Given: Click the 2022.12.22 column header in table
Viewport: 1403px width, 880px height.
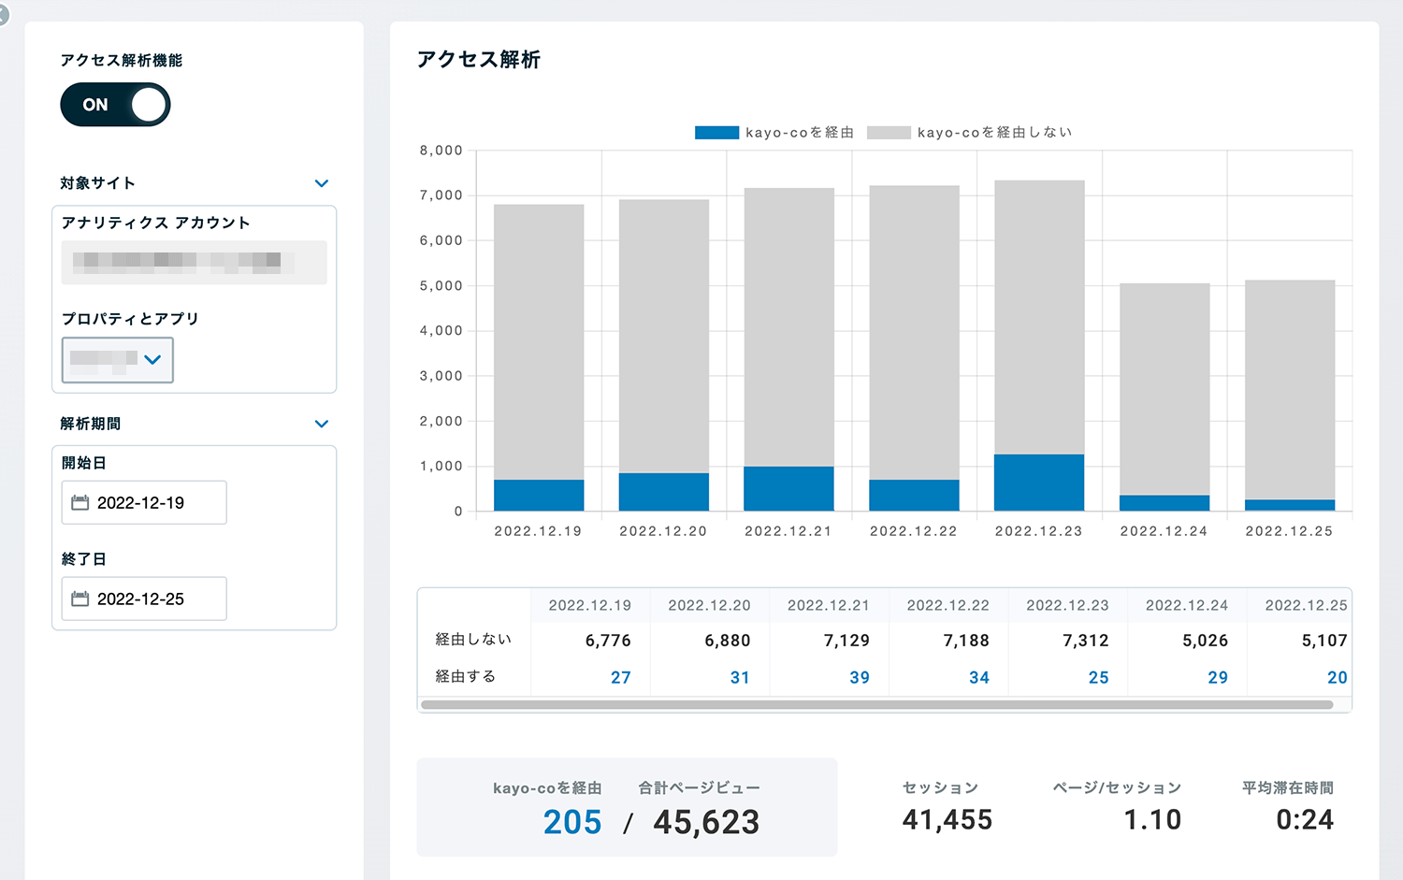Looking at the screenshot, I should click(x=947, y=606).
